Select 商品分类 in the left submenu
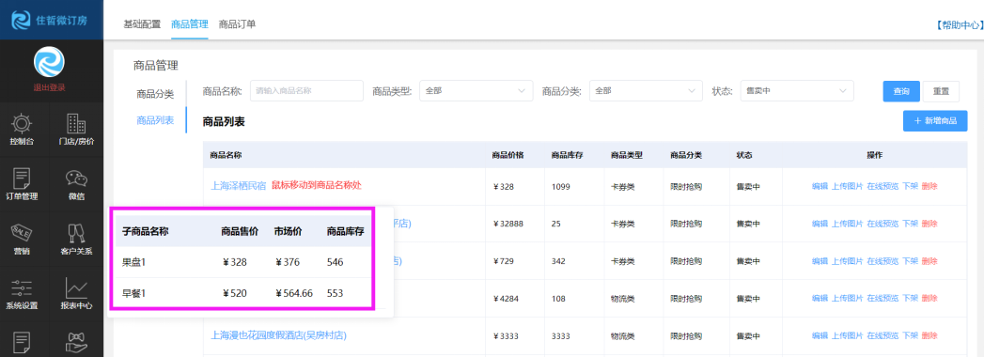Image resolution: width=984 pixels, height=357 pixels. pyautogui.click(x=155, y=94)
